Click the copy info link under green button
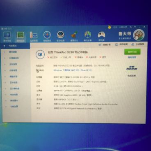 point(132,57)
